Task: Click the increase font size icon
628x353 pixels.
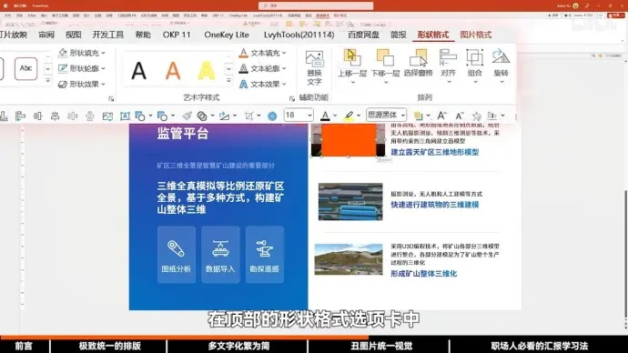Action: [441, 116]
